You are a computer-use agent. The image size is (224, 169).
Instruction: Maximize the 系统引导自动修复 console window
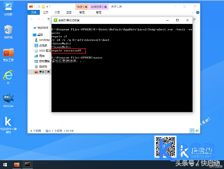pyautogui.click(x=177, y=20)
